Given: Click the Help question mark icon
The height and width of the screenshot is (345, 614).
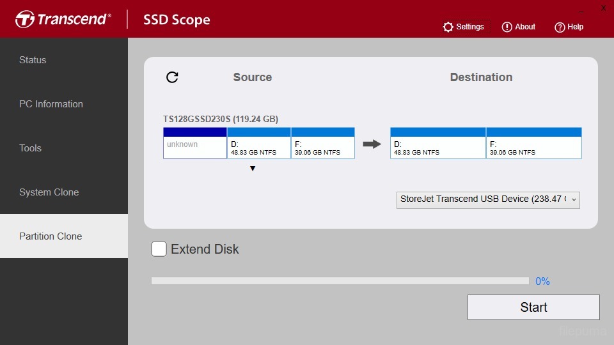Looking at the screenshot, I should click(560, 27).
